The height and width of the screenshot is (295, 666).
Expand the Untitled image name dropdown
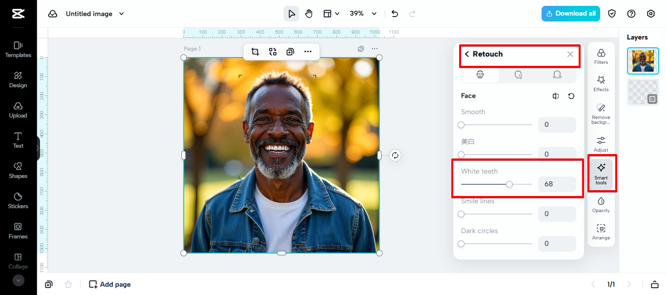(x=121, y=14)
